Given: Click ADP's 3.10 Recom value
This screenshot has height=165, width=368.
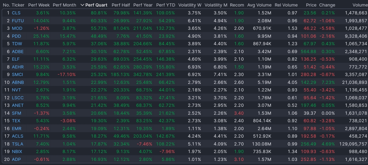Looking at the screenshot, I should 239,160.
